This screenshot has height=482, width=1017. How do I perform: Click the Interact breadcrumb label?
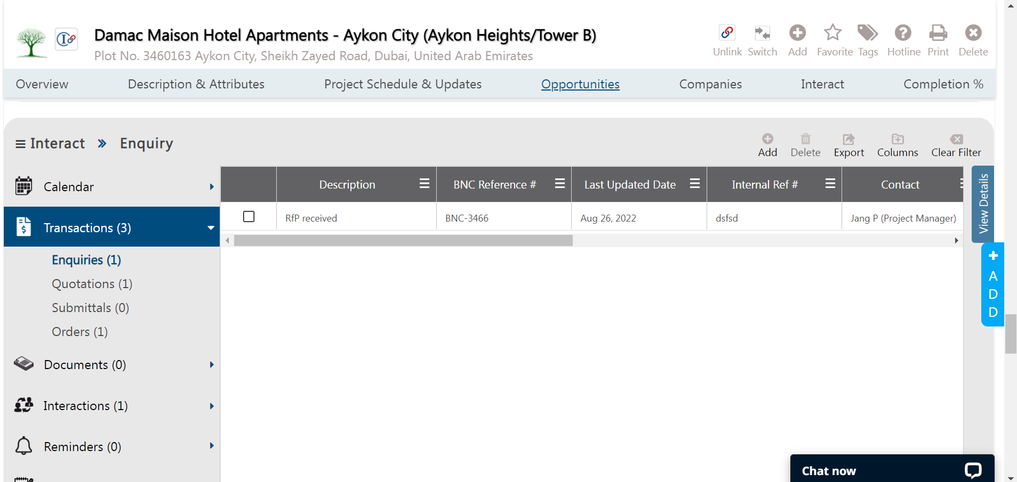(58, 143)
